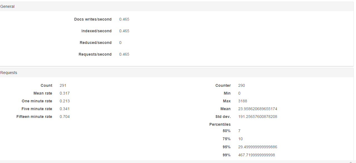
Task: Select the 50% percentile value 7
Action: tap(239, 131)
